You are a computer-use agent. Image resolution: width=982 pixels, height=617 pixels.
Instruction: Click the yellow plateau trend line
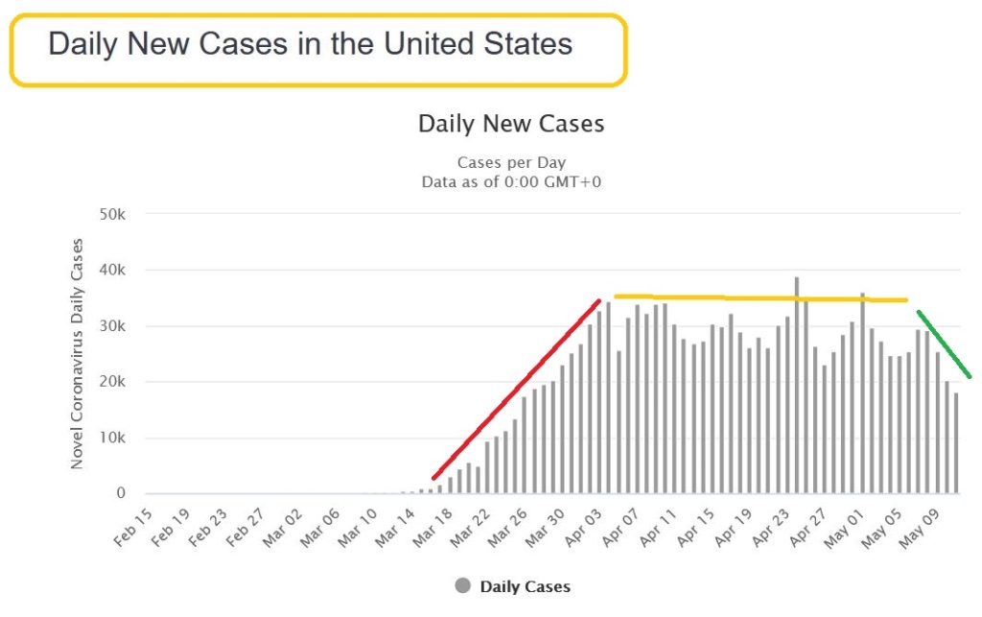tap(760, 298)
